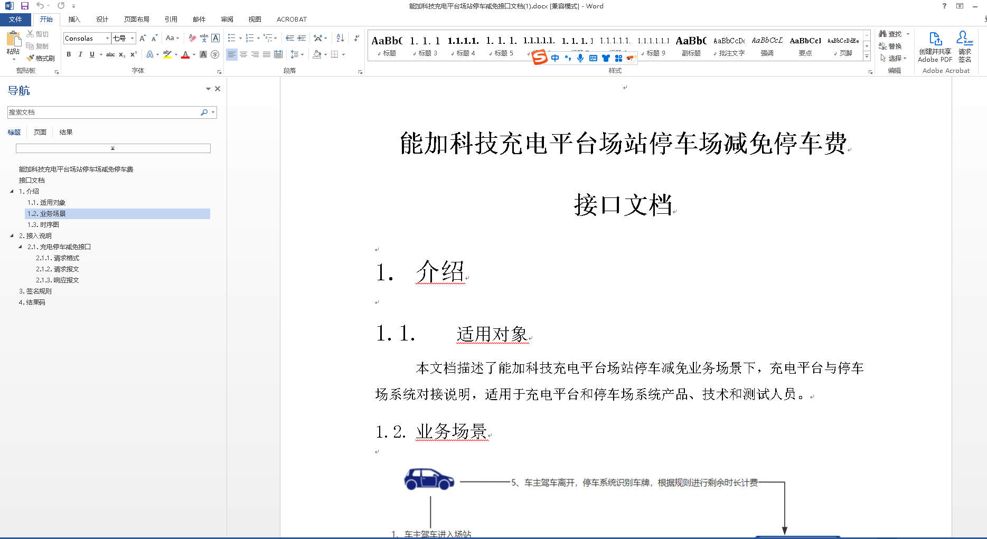Collapse the 2.1 充电停车减免接口 heading in navigation
The image size is (987, 539).
click(21, 247)
